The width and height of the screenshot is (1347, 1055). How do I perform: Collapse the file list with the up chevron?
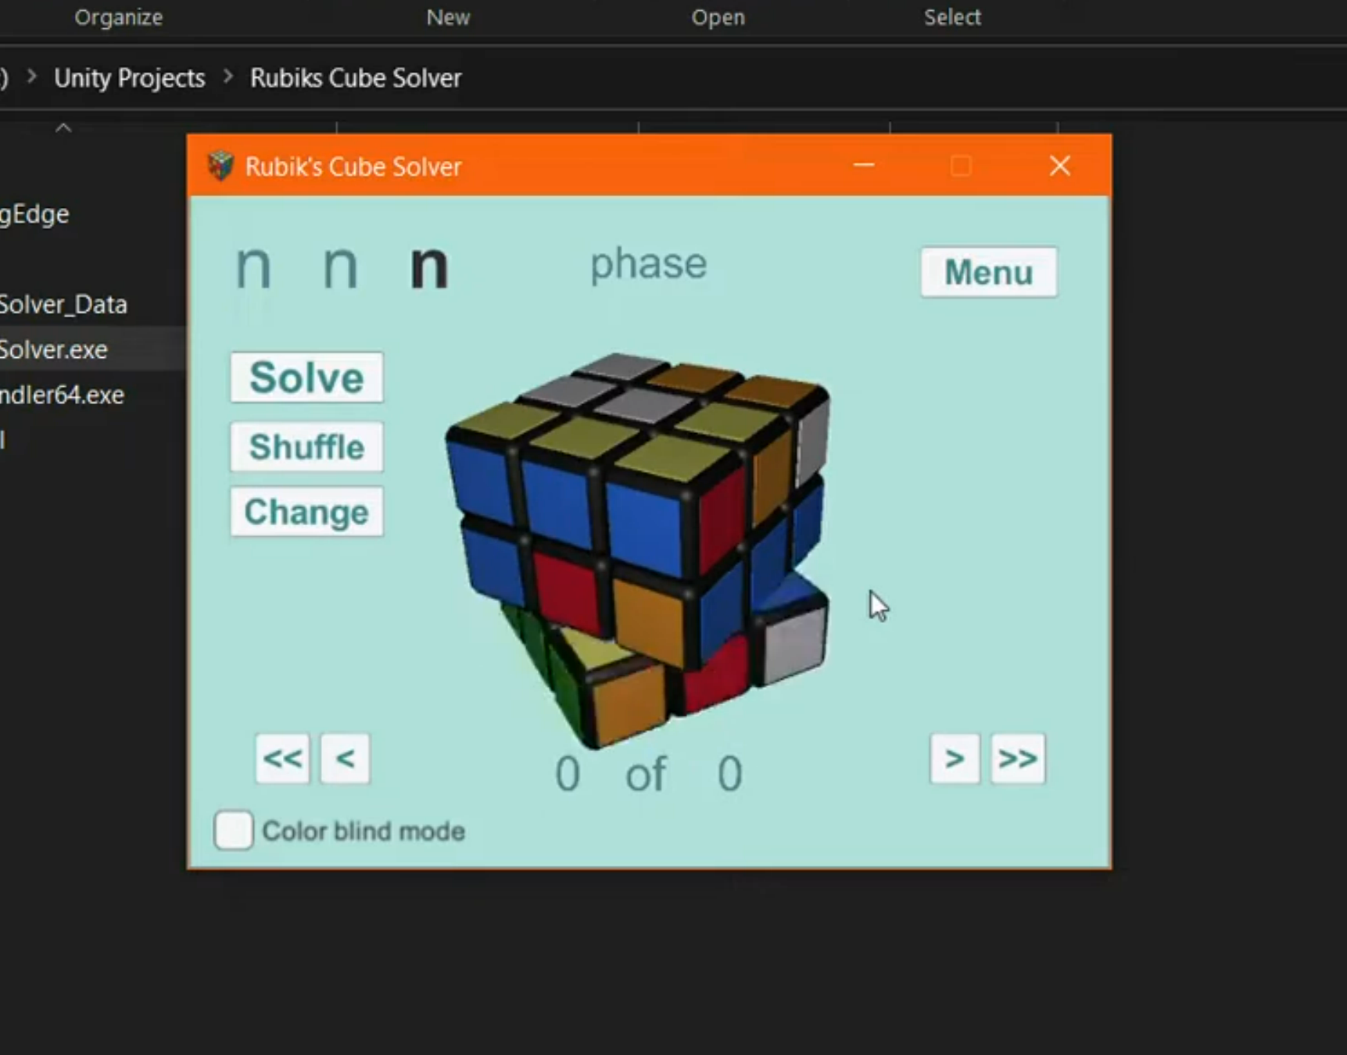[x=65, y=127]
